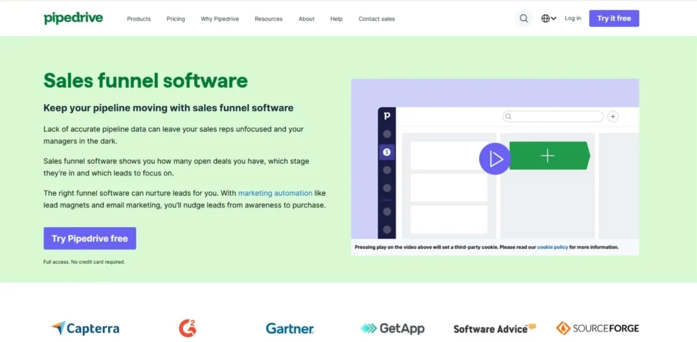Click the Capterra logo
This screenshot has width=697, height=342.
(x=85, y=328)
